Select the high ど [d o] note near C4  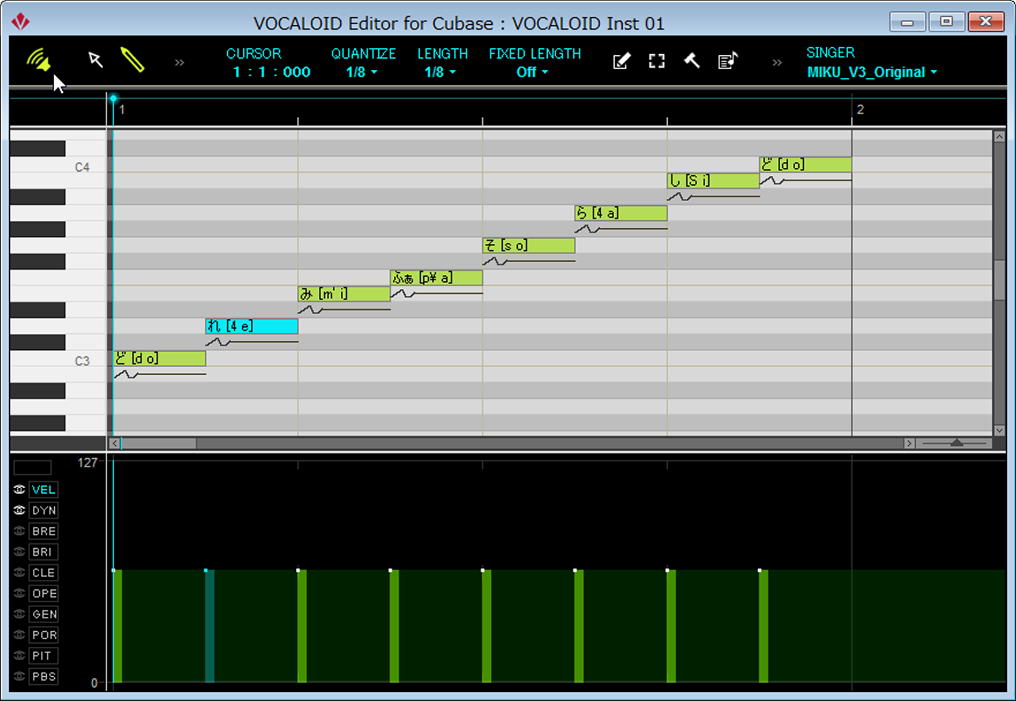[806, 165]
